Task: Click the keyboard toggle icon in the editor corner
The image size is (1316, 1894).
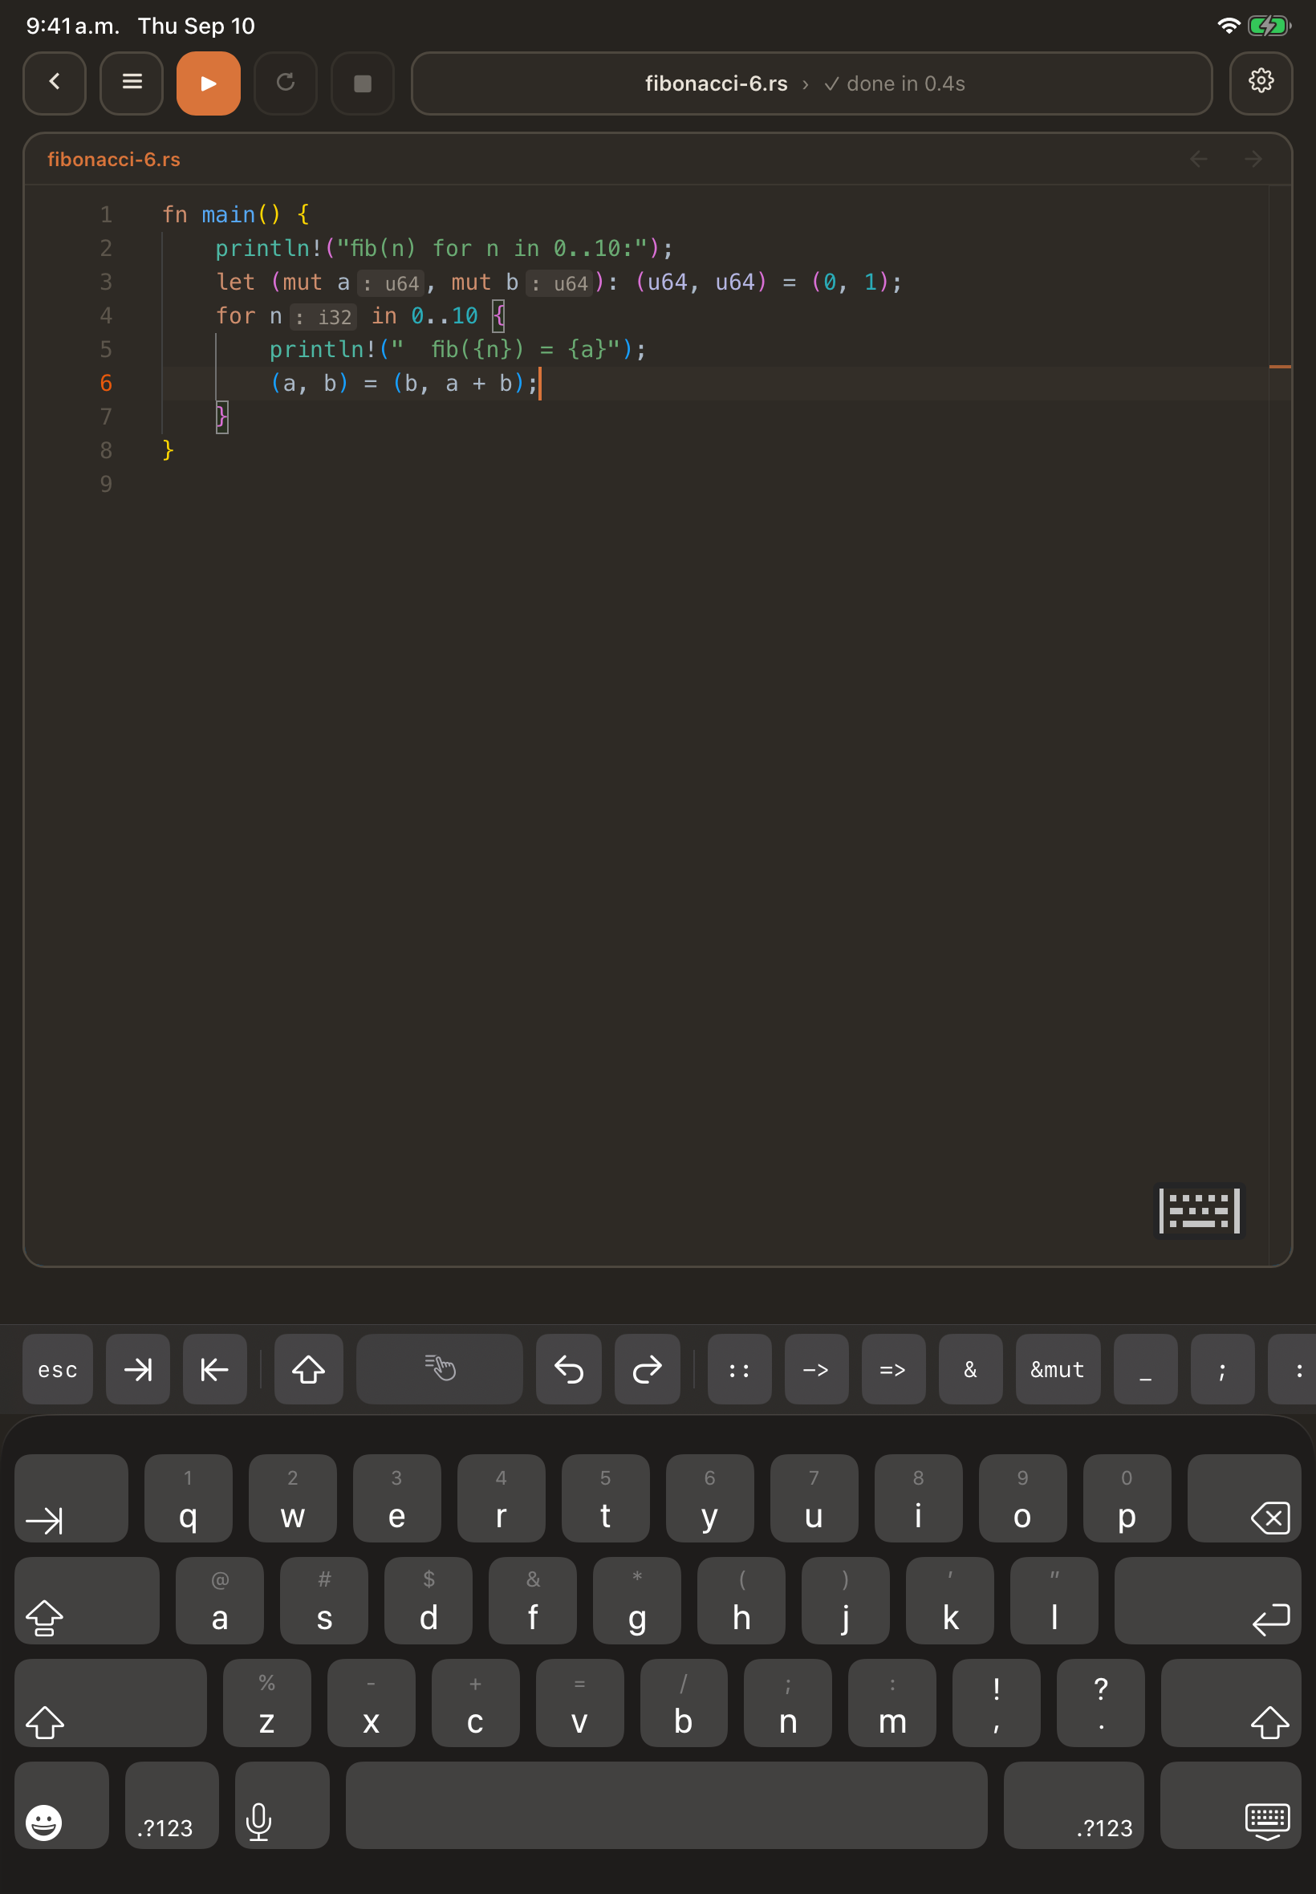Action: pyautogui.click(x=1199, y=1210)
